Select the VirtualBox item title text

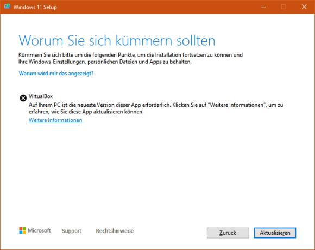(x=41, y=96)
